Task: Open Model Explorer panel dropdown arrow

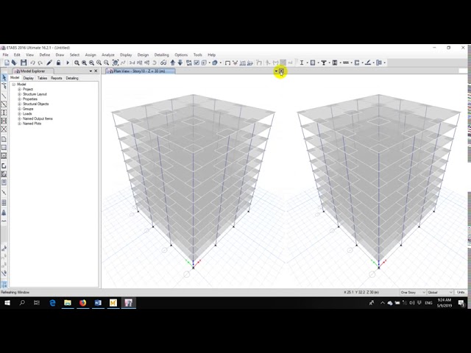Action: [91, 71]
